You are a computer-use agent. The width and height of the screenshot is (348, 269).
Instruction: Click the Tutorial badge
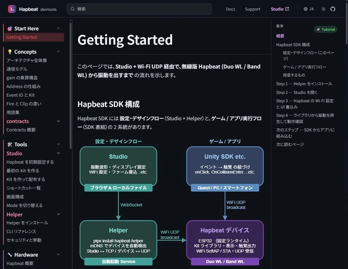point(326,29)
